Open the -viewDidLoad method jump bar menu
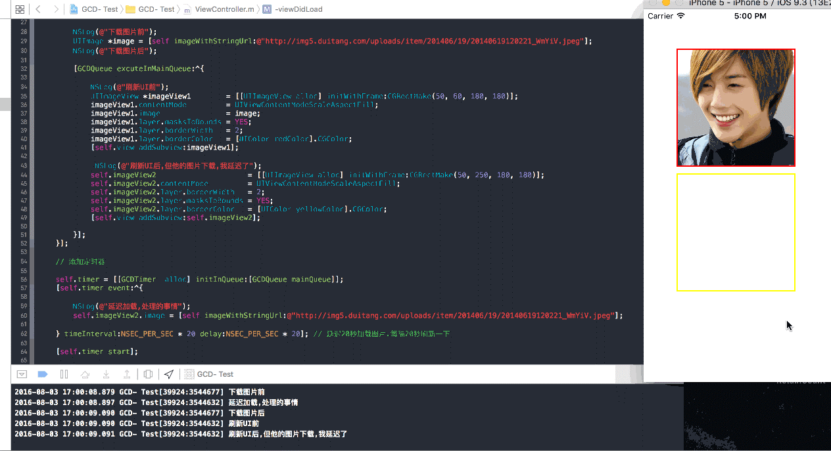The width and height of the screenshot is (831, 451). [293, 9]
